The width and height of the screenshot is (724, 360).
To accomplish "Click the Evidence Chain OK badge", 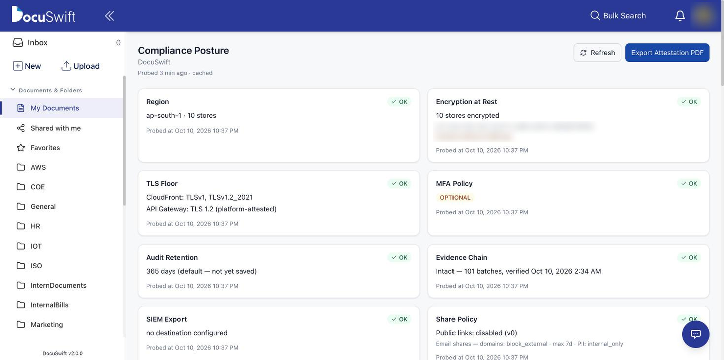I will tap(689, 258).
